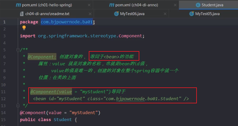
Task: Click class="com.bjpowernode.ba01.Student" in the comment
Action: pos(134,99)
